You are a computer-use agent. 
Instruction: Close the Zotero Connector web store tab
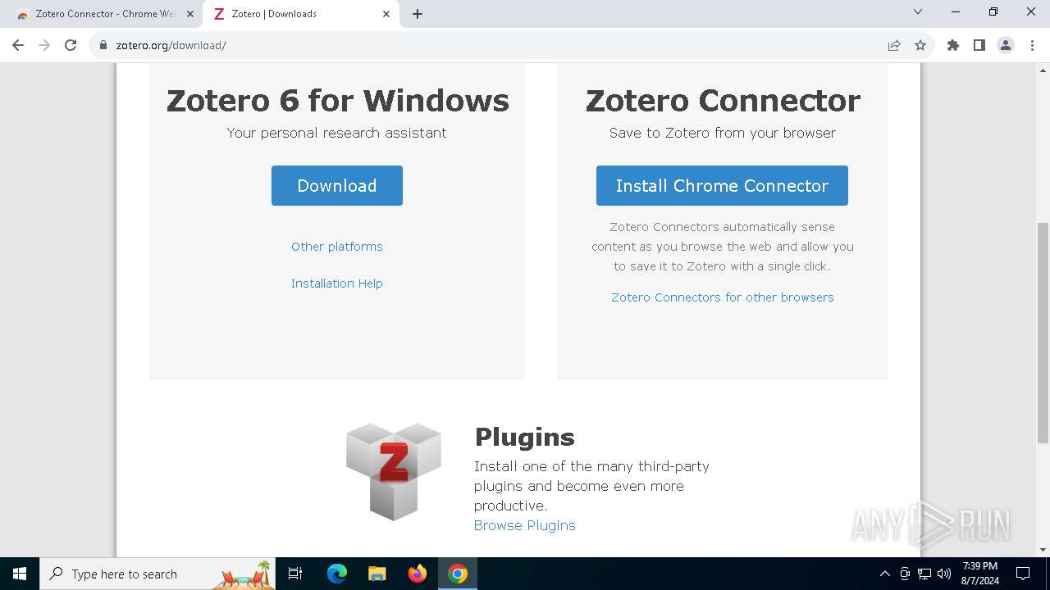click(190, 14)
